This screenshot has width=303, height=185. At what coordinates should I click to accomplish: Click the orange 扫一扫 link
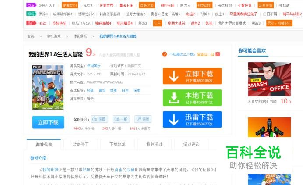(x=205, y=54)
